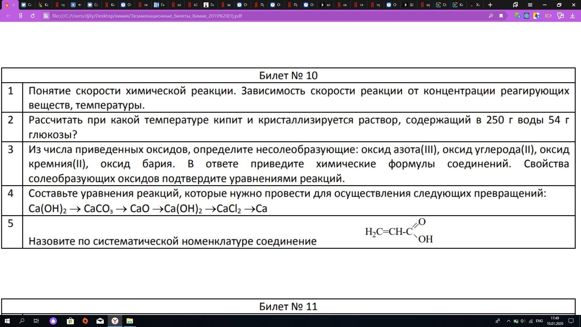Click the Yandex home Я button
Screen dimensions: 581x327
[21, 16]
